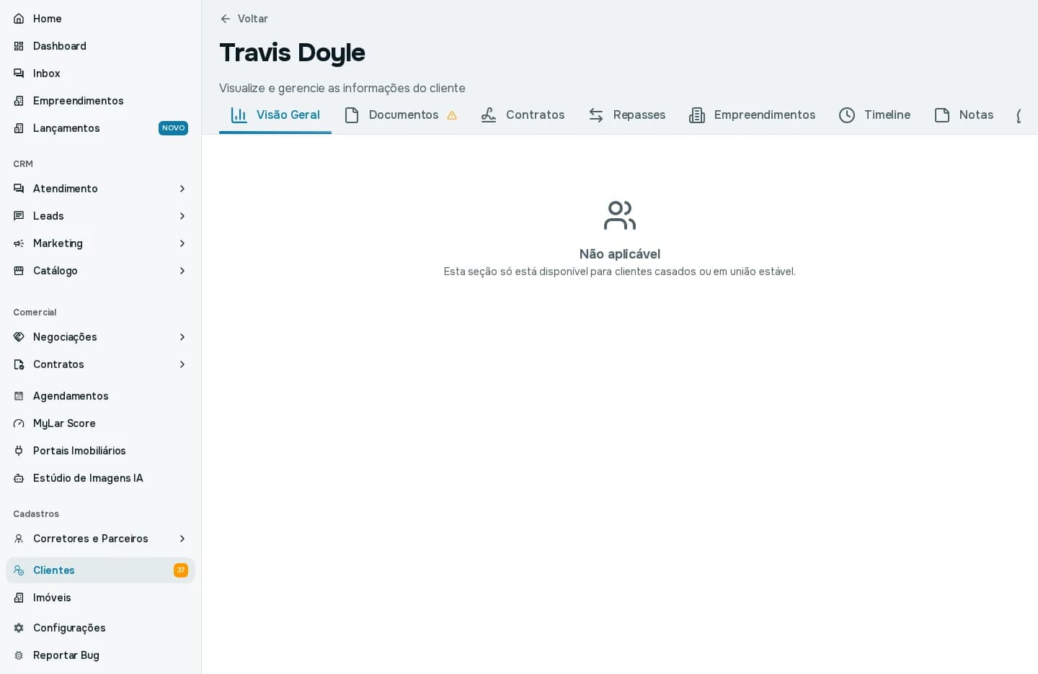Click the Portais Imobiliários plug icon
The width and height of the screenshot is (1038, 674).
coord(19,451)
